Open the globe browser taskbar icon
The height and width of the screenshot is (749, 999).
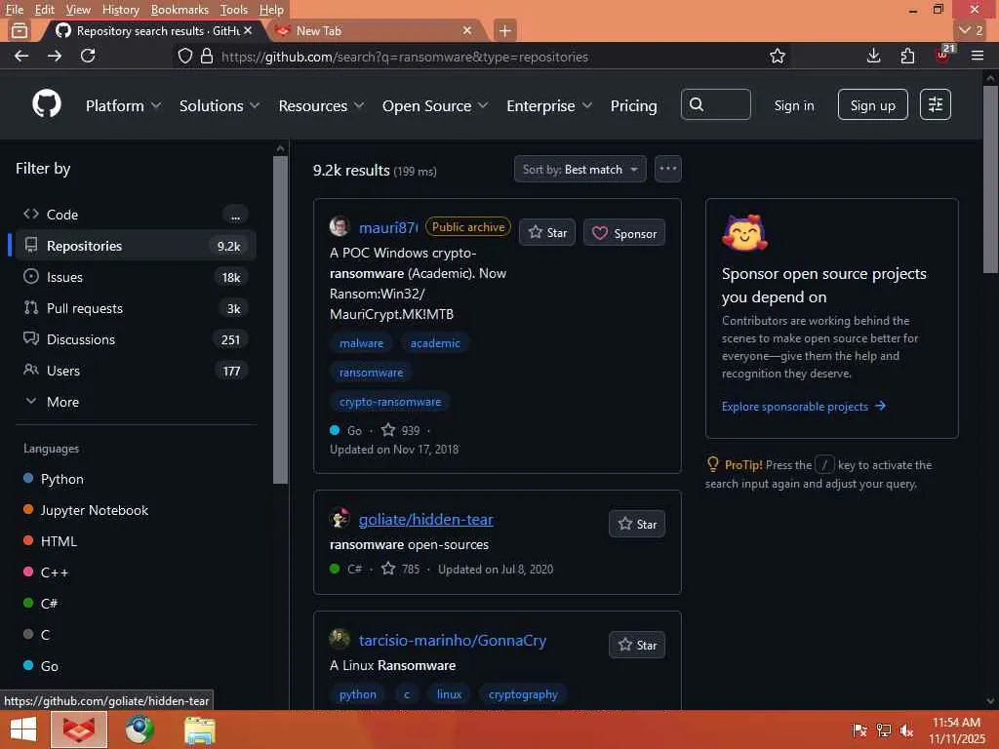(x=140, y=729)
